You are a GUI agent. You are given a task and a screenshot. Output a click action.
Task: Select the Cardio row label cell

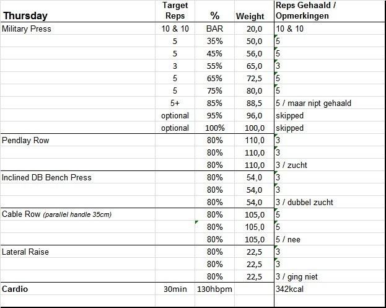coord(16,289)
